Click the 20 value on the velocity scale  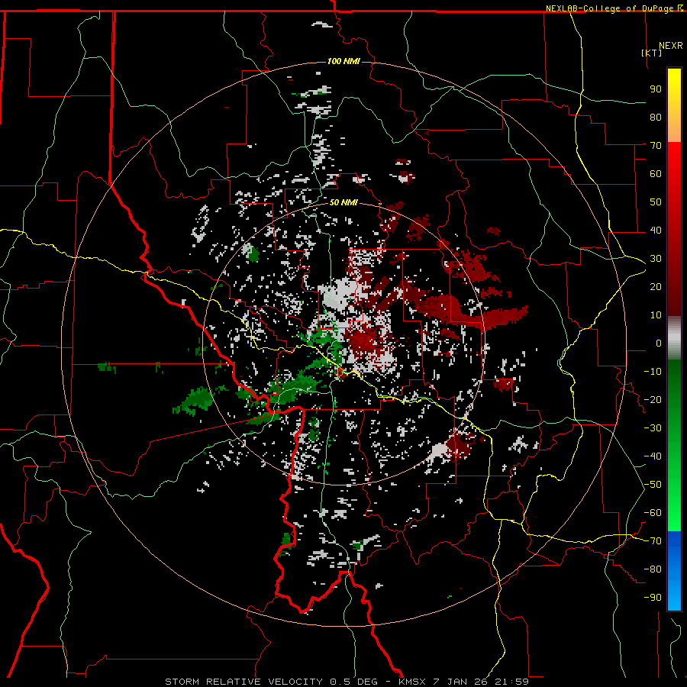(x=656, y=286)
